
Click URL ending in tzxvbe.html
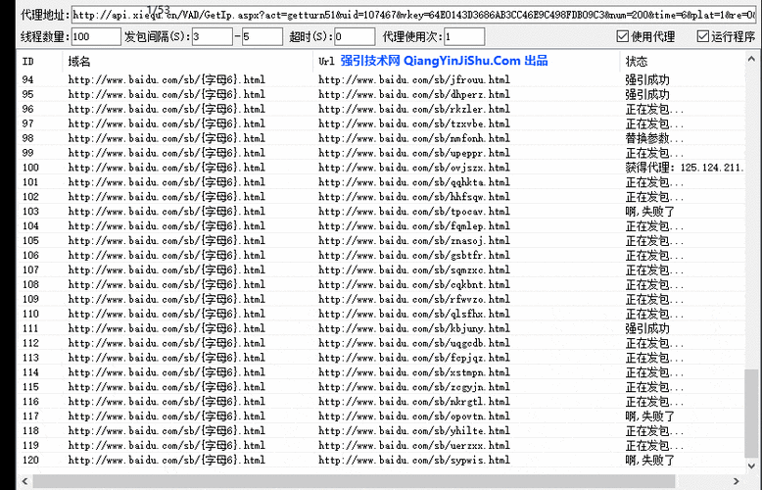click(414, 123)
